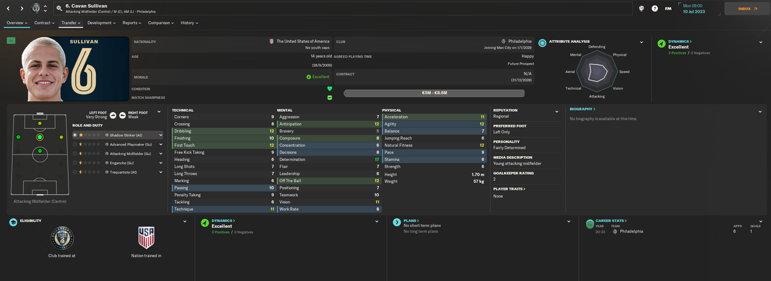Select the Enganche (Su) role radio
Viewport: 771px width, 281px height.
[x=75, y=163]
